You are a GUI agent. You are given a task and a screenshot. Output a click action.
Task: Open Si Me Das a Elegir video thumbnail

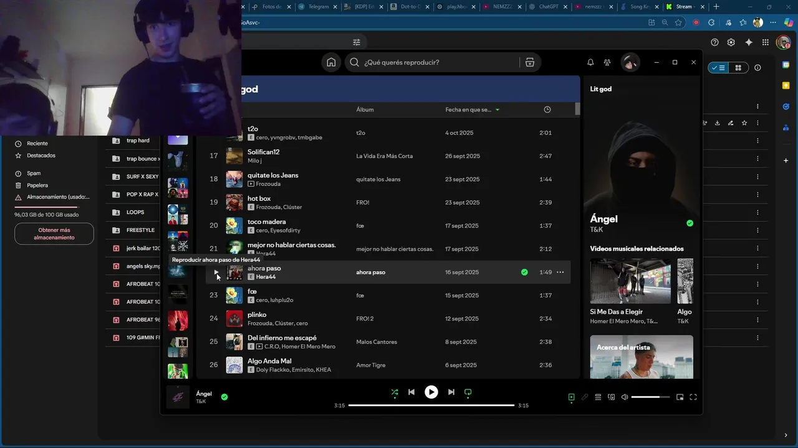pos(630,281)
